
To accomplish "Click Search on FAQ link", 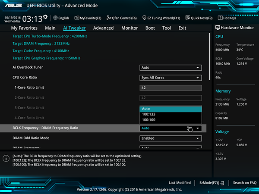I will (x=245, y=183).
